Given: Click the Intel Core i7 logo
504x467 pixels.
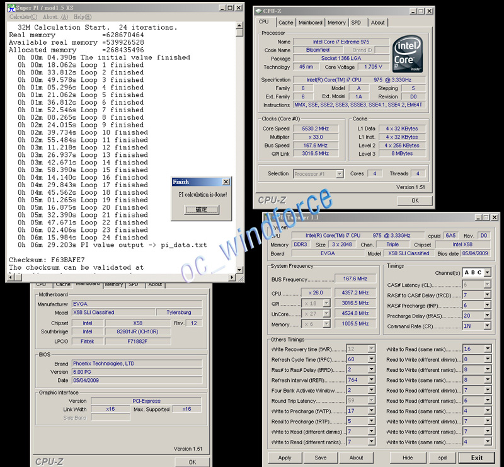Looking at the screenshot, I should click(x=408, y=54).
